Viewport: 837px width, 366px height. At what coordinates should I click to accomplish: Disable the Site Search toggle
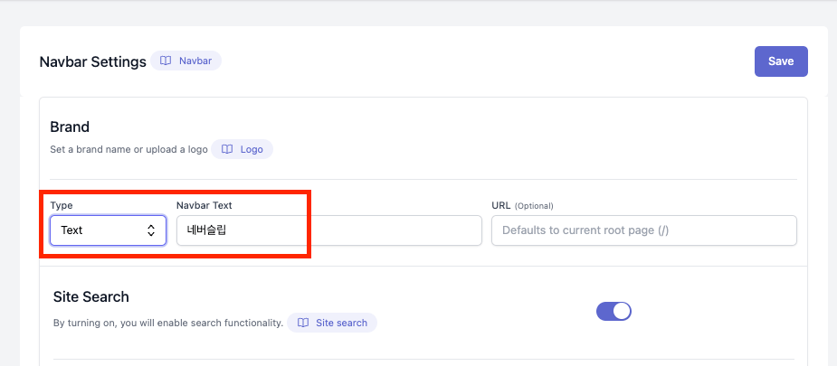click(613, 311)
